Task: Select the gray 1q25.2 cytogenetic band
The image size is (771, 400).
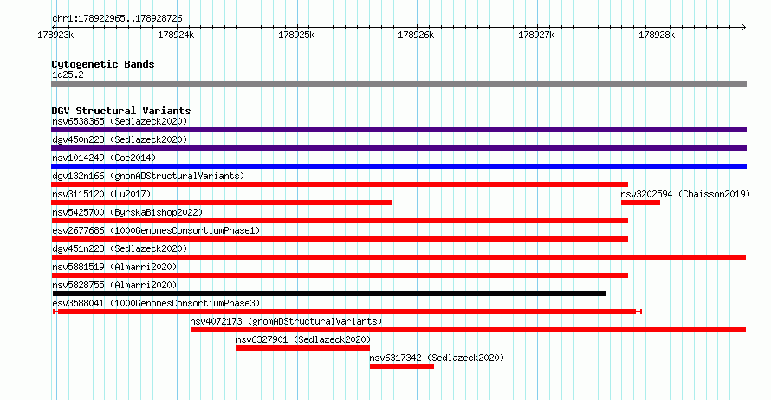Action: 398,84
